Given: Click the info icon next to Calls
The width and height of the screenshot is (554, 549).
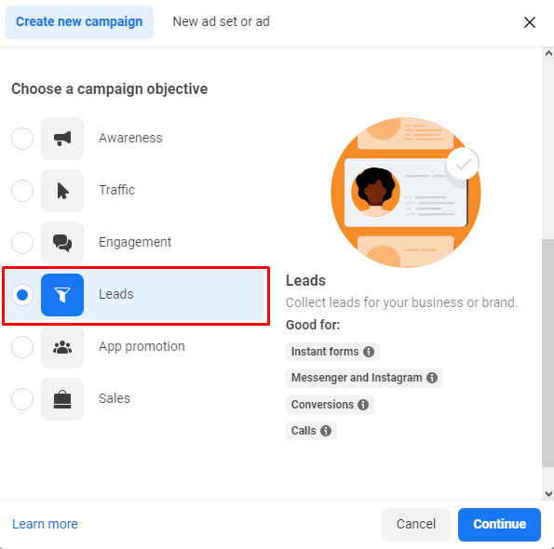Looking at the screenshot, I should [326, 431].
